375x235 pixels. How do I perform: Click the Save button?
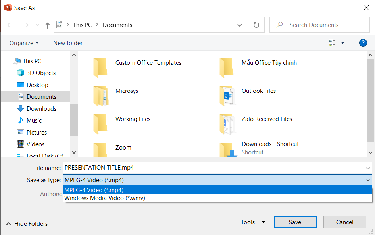295,222
